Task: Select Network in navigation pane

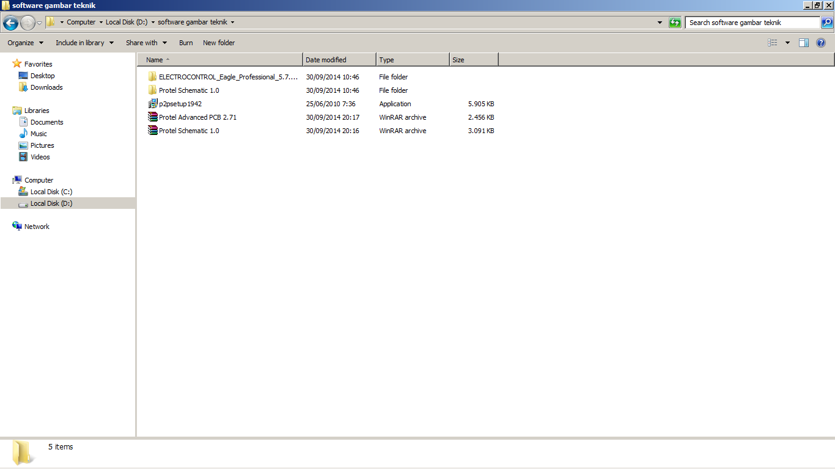Action: 37,227
